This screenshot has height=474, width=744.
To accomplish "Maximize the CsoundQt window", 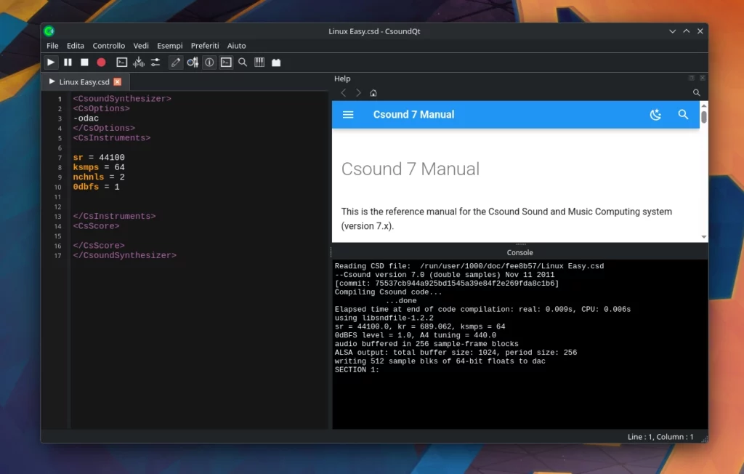I will [686, 31].
